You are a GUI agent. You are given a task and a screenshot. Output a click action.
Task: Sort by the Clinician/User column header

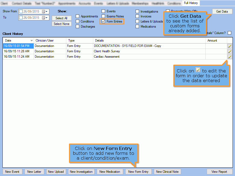click(x=50, y=41)
